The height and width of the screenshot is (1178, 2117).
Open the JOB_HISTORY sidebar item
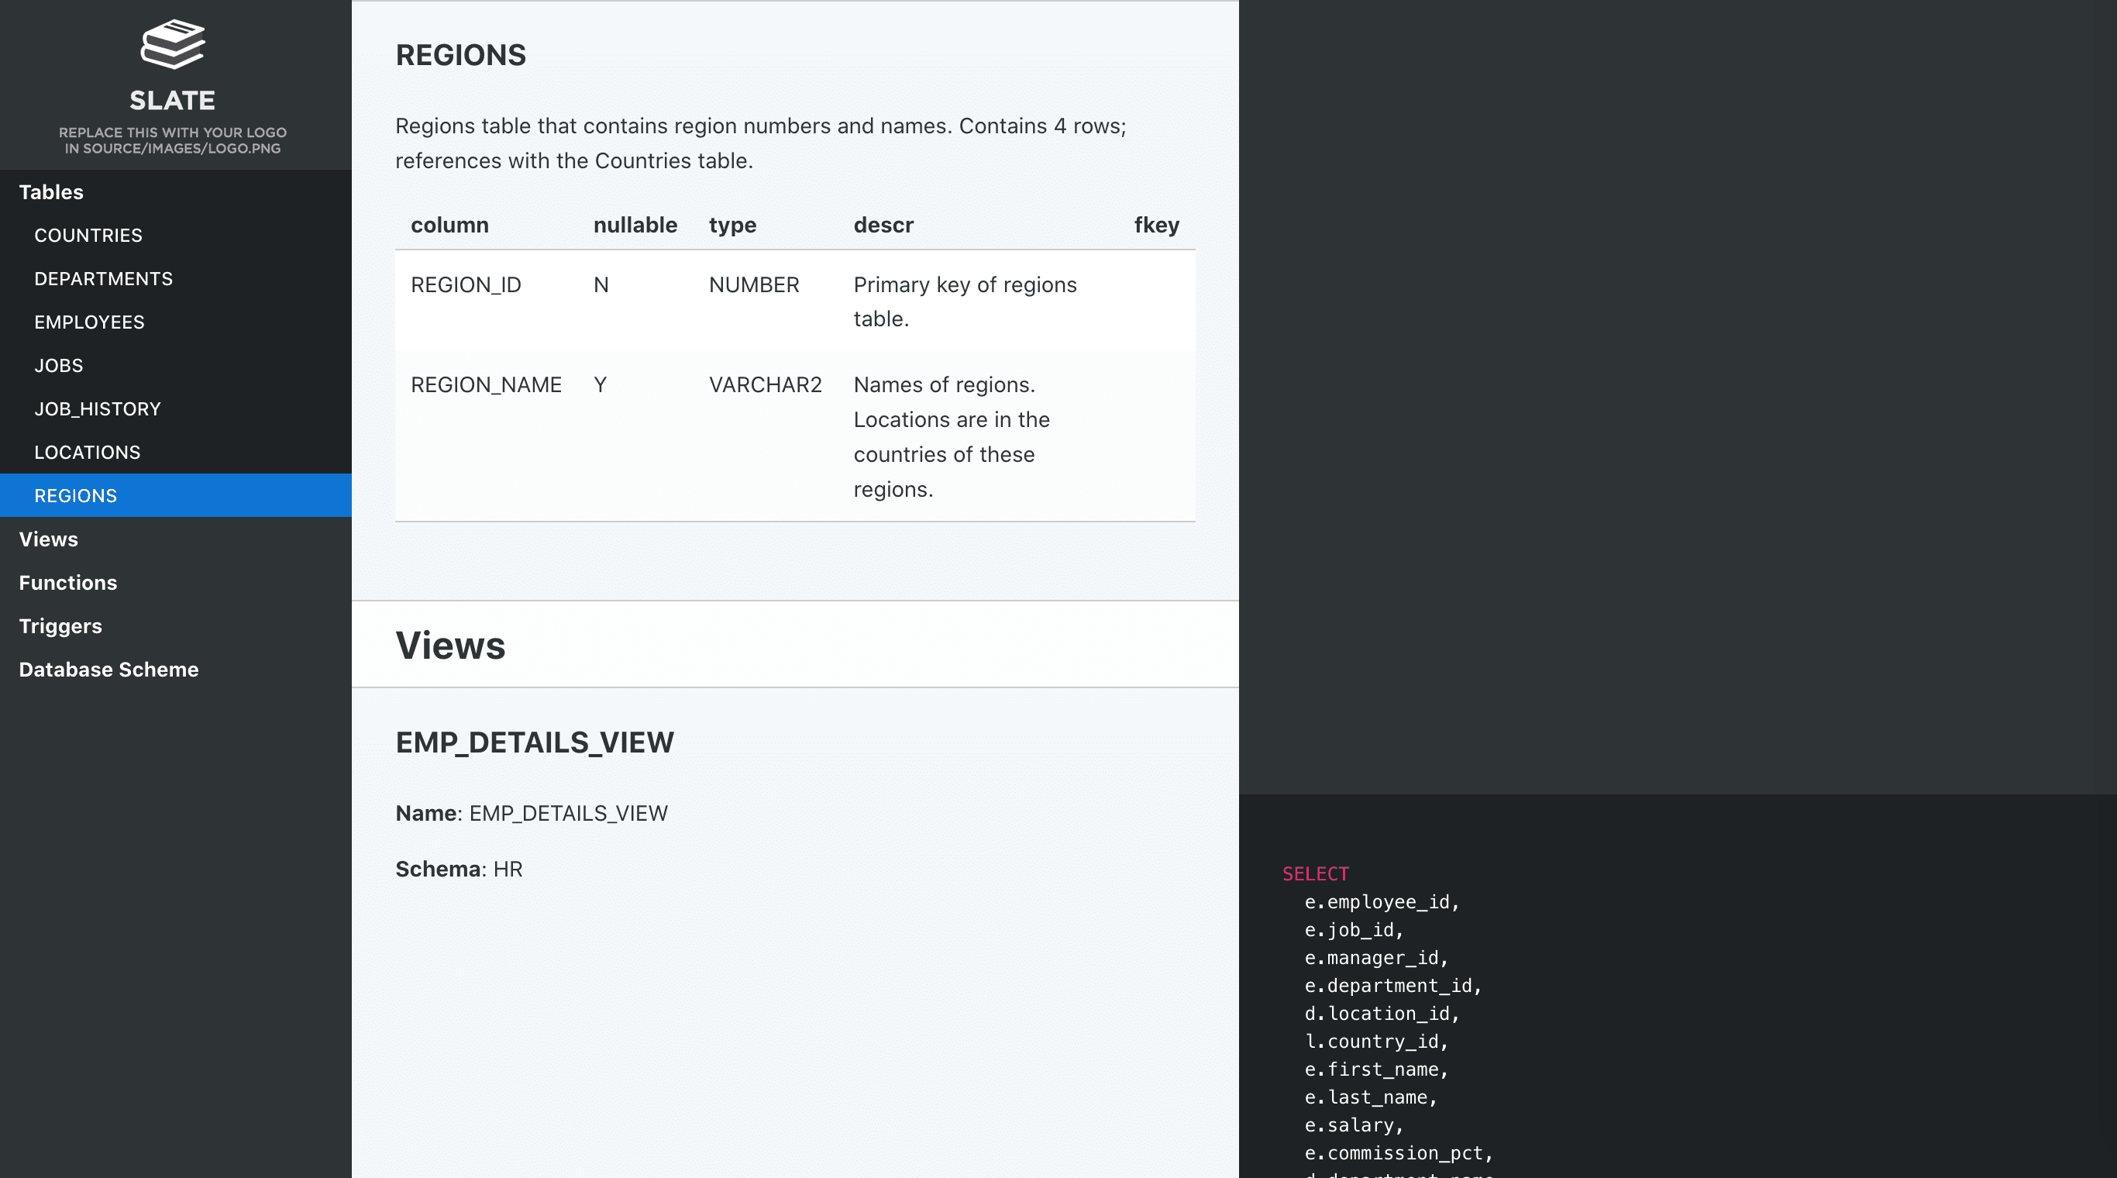coord(97,409)
